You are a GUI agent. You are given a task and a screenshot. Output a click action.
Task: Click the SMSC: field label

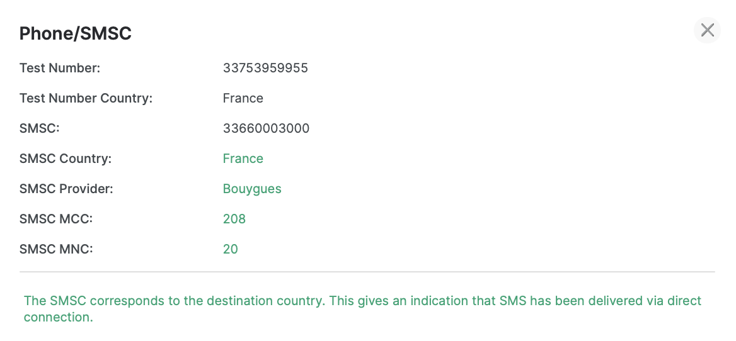[40, 128]
